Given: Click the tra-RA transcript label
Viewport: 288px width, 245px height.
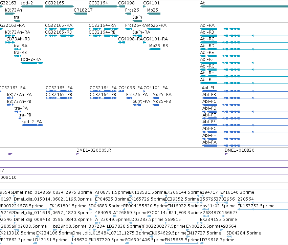Looking at the screenshot, I should coord(21,46).
